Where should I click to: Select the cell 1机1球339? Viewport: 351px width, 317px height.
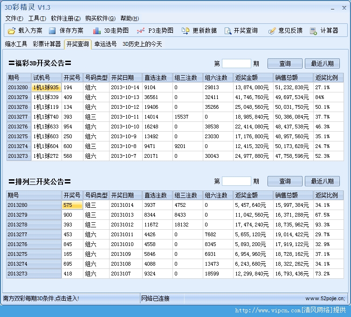(x=46, y=97)
